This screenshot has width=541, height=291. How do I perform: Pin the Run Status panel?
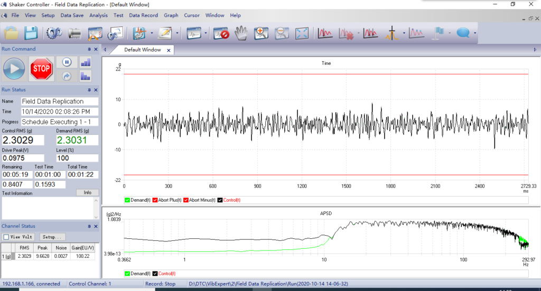[x=89, y=90]
